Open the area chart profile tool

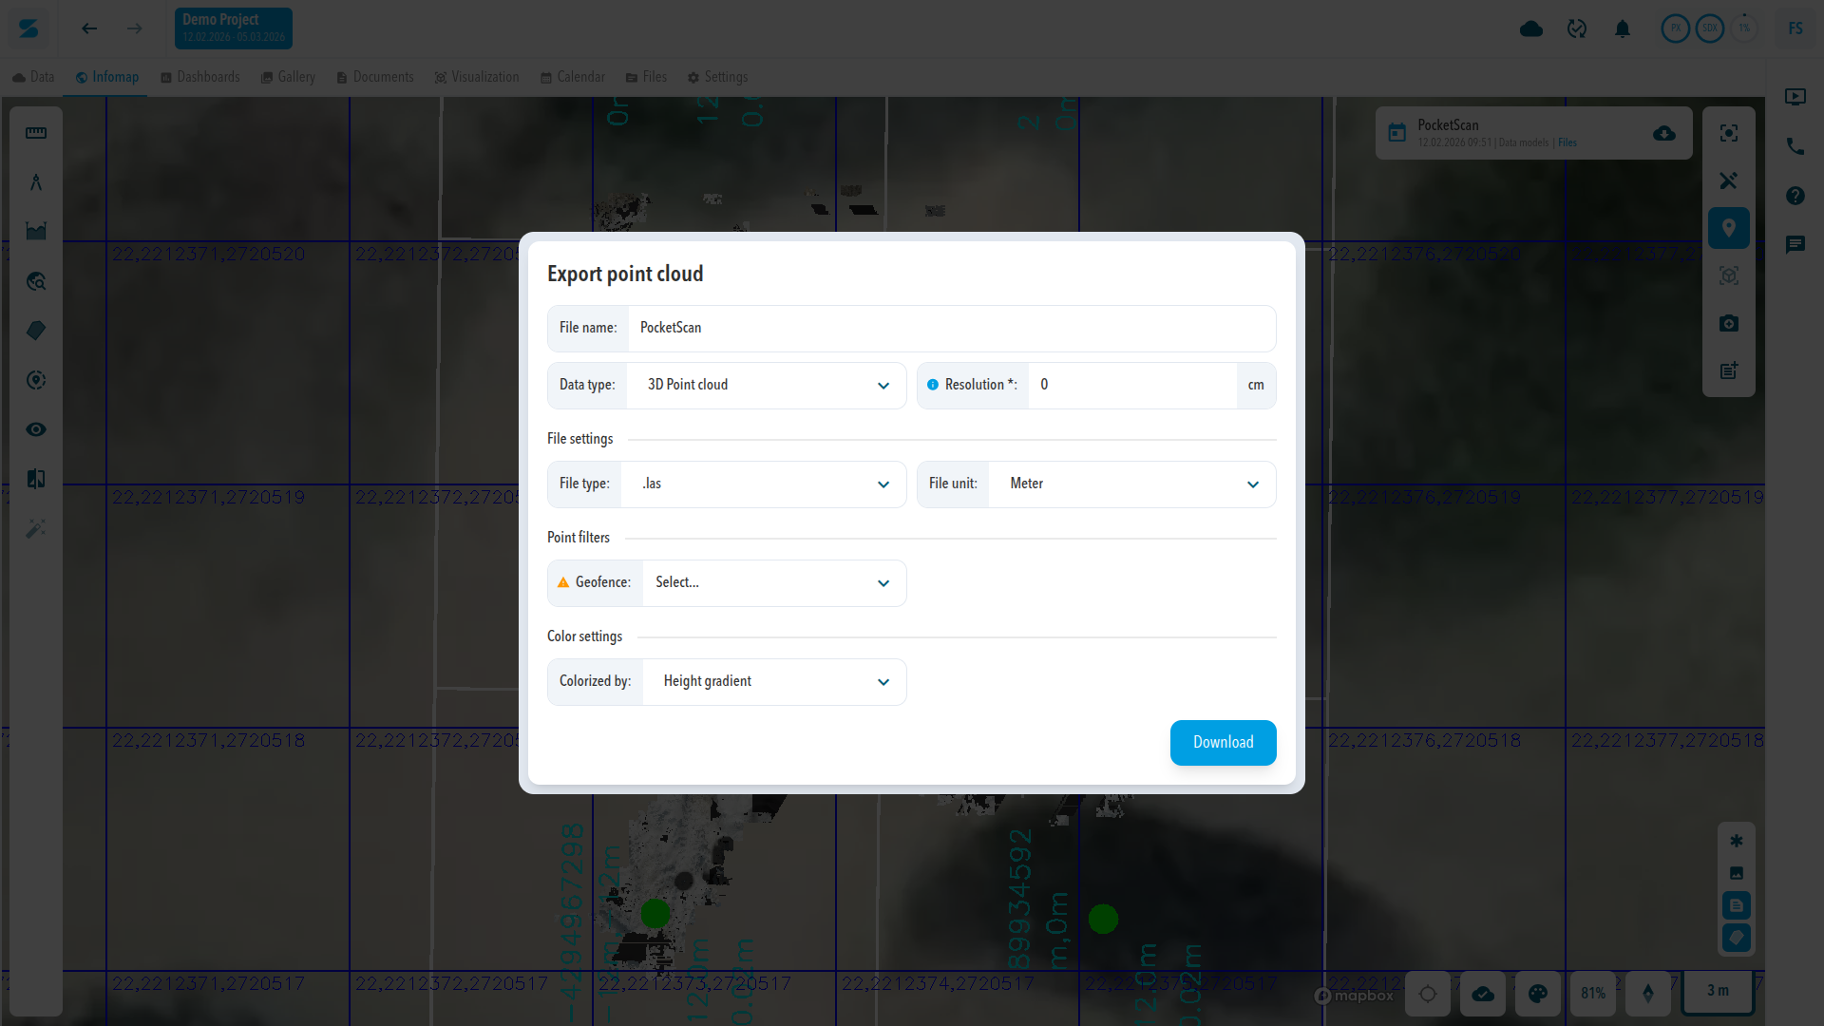click(36, 232)
